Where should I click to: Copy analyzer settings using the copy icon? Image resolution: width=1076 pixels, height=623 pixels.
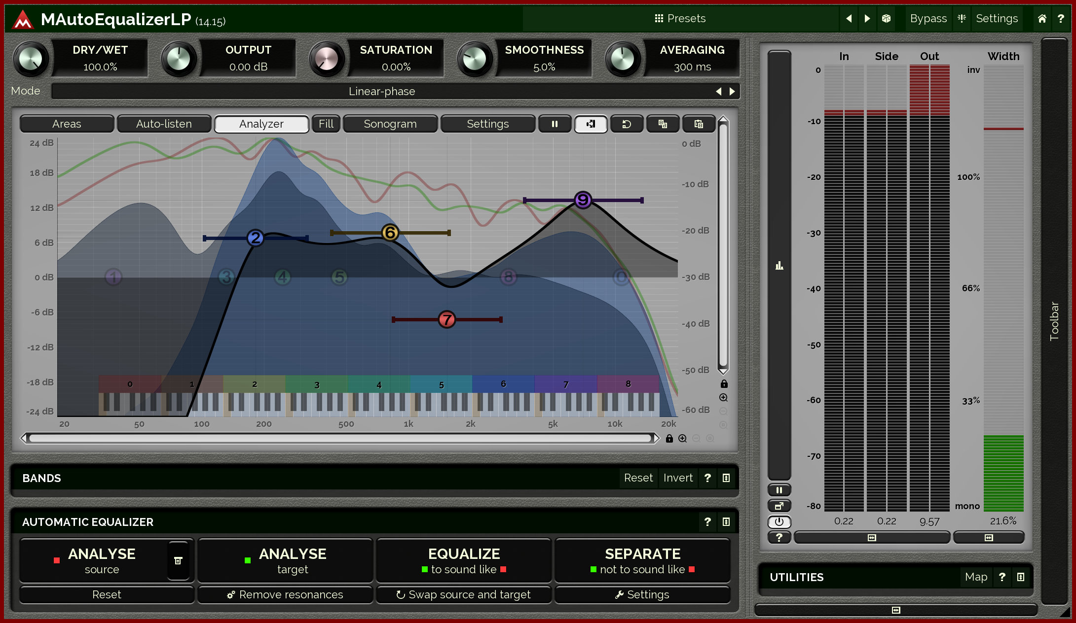point(663,124)
